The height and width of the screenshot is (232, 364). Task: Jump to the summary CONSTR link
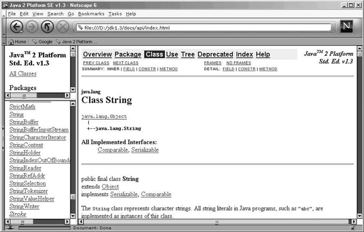click(x=147, y=69)
